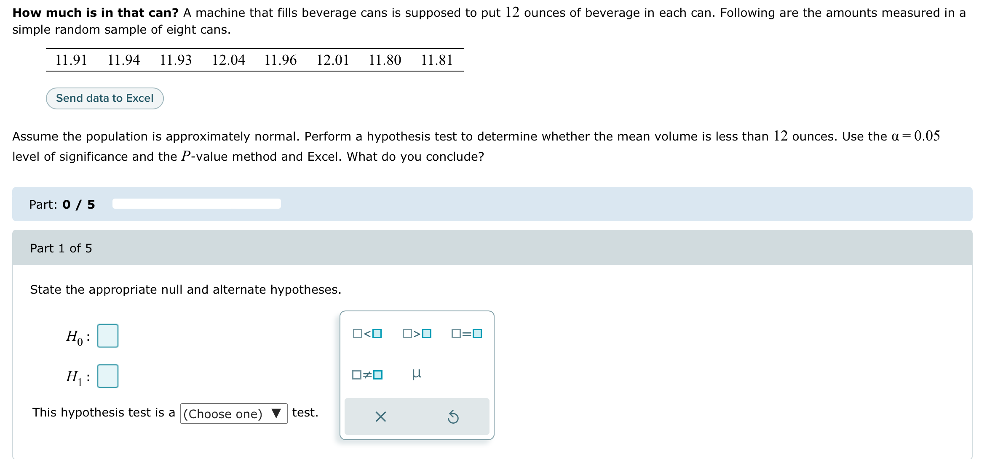Undo with the circular arrow icon
The width and height of the screenshot is (987, 459).
[454, 416]
